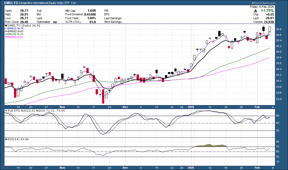Click the STO value 74.80

pos(61,111)
